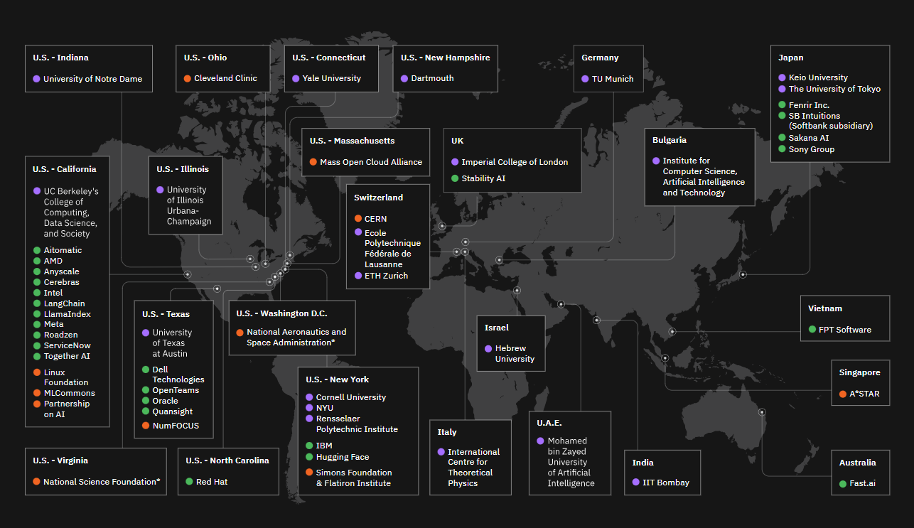Select the Bulgaria 'Institute for Computer Science' entry
914x528 pixels.
pyautogui.click(x=704, y=177)
